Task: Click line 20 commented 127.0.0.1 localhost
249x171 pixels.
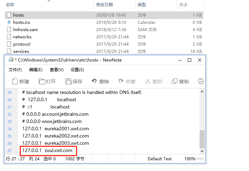Action: (x=49, y=99)
